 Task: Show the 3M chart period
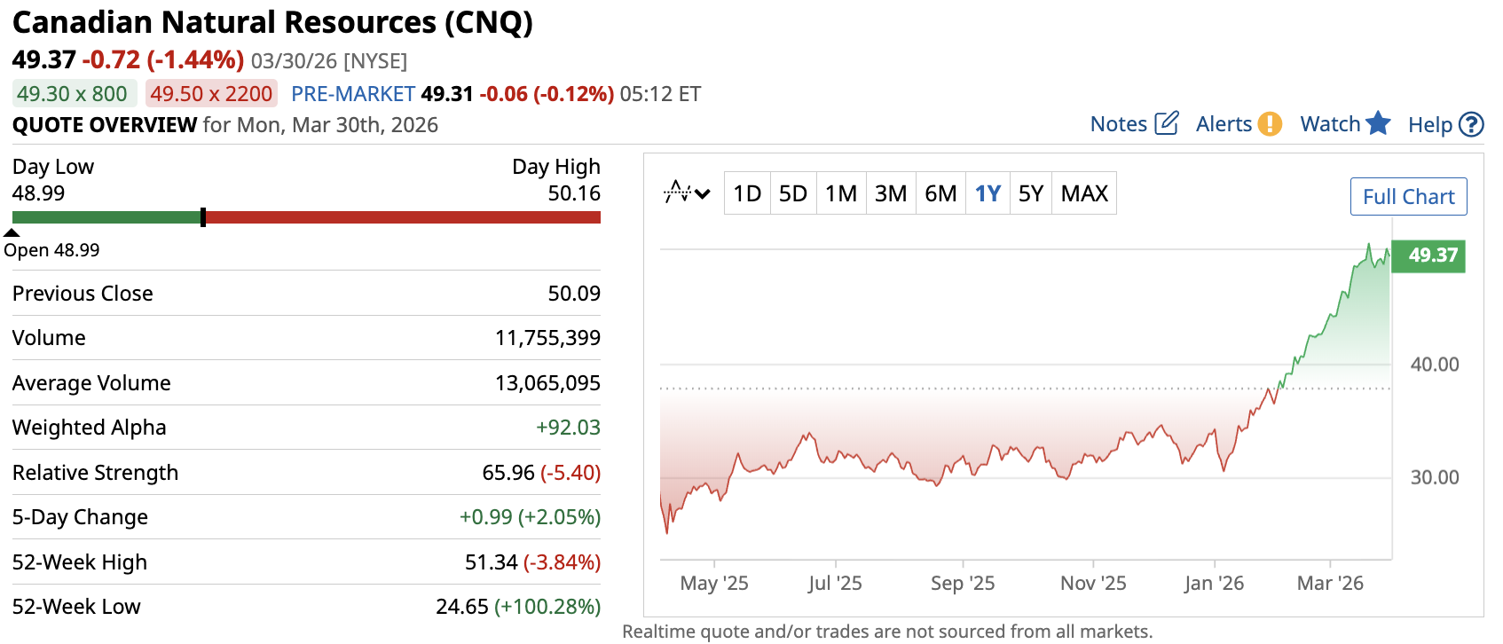click(890, 193)
